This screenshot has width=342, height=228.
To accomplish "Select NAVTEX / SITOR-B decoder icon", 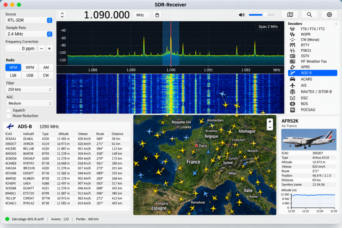I will (292, 92).
